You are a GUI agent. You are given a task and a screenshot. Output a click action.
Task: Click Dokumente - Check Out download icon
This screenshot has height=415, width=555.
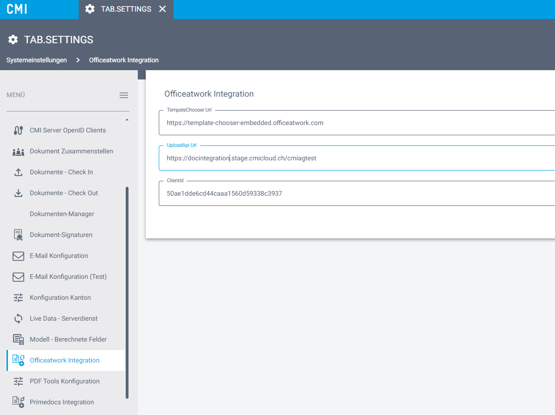pos(19,193)
